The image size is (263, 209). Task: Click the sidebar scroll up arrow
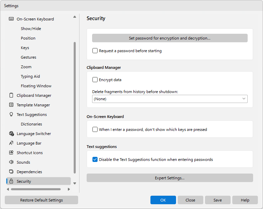click(x=75, y=17)
